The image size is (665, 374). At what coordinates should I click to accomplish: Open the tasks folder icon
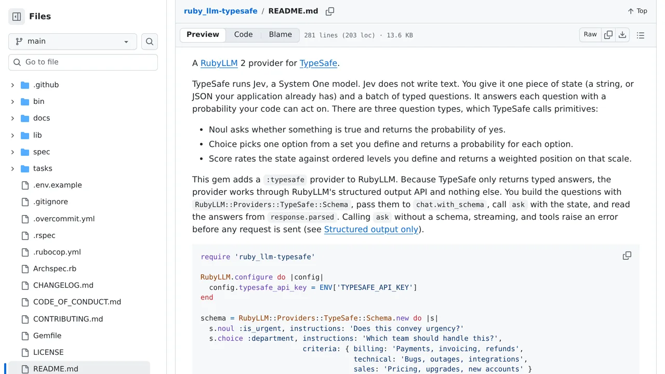pyautogui.click(x=25, y=168)
